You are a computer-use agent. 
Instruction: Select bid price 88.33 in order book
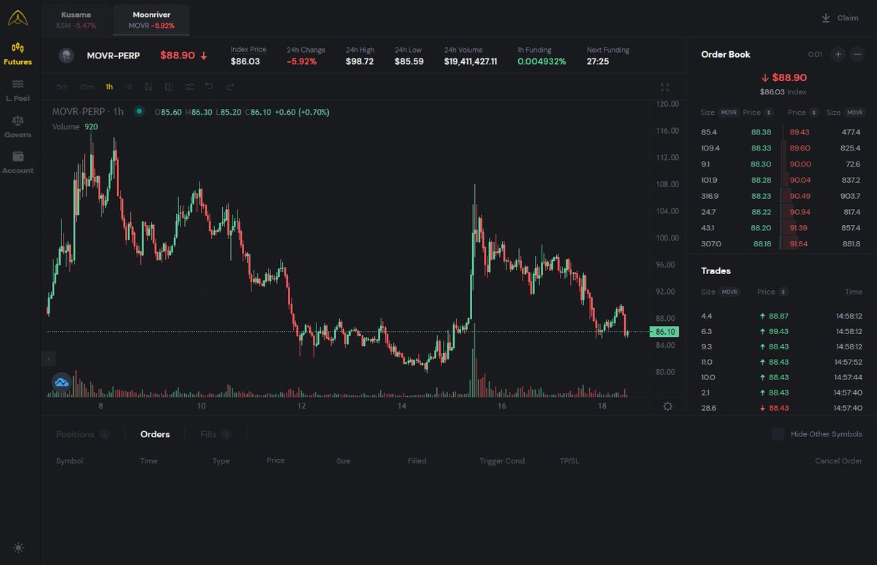(x=761, y=148)
